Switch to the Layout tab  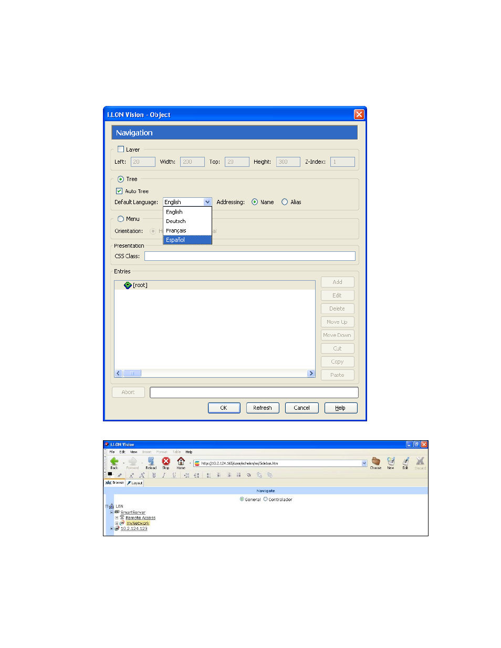(135, 483)
